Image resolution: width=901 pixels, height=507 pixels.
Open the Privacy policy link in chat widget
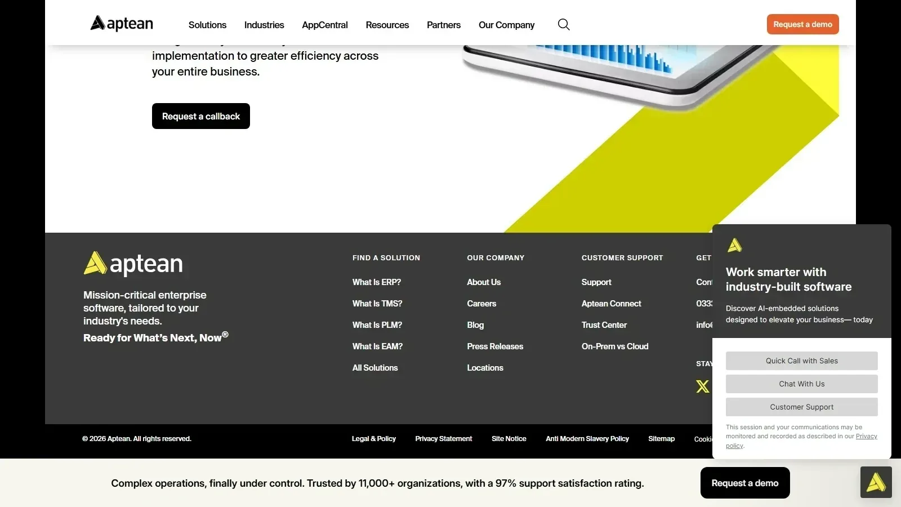866,436
